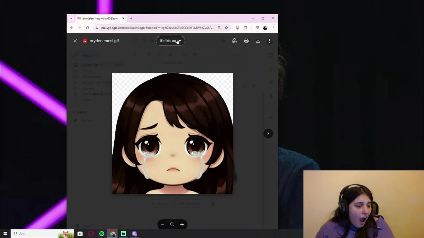Close the crydenemesi.gif image preview

point(75,41)
